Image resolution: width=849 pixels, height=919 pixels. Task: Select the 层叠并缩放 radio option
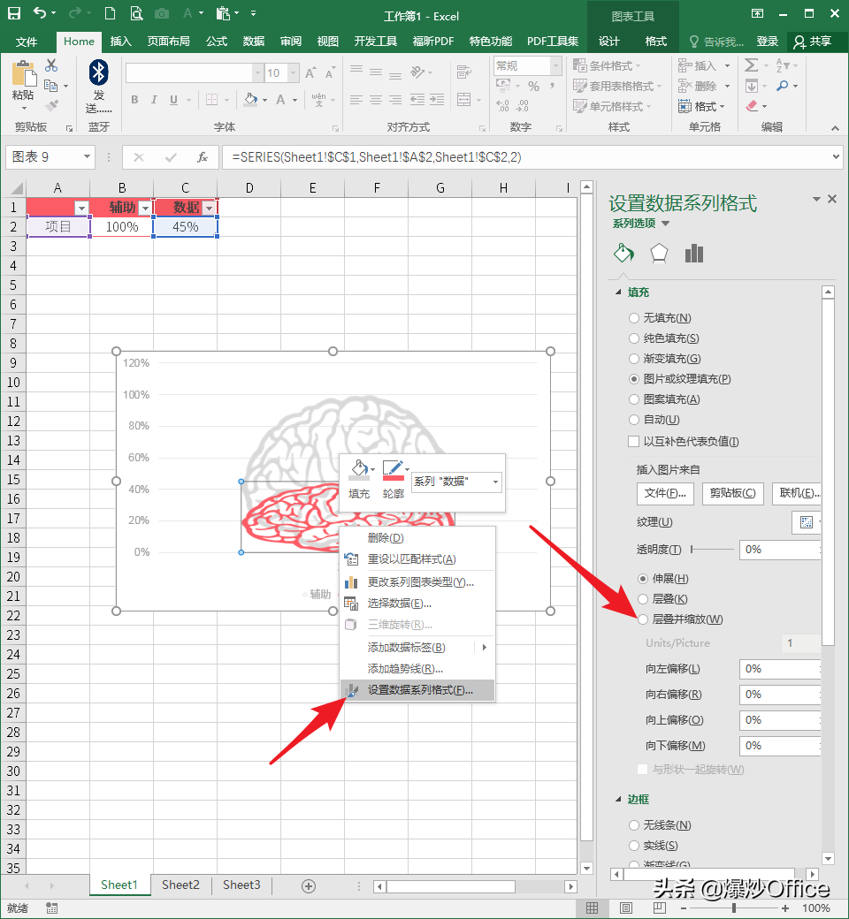coord(643,619)
